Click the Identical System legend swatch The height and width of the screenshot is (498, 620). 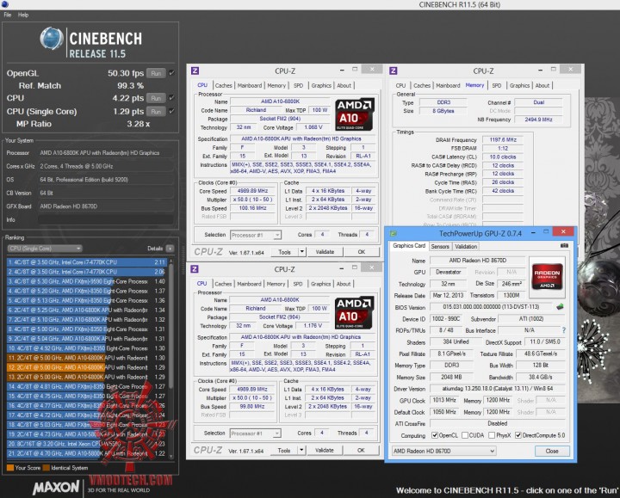(46, 468)
